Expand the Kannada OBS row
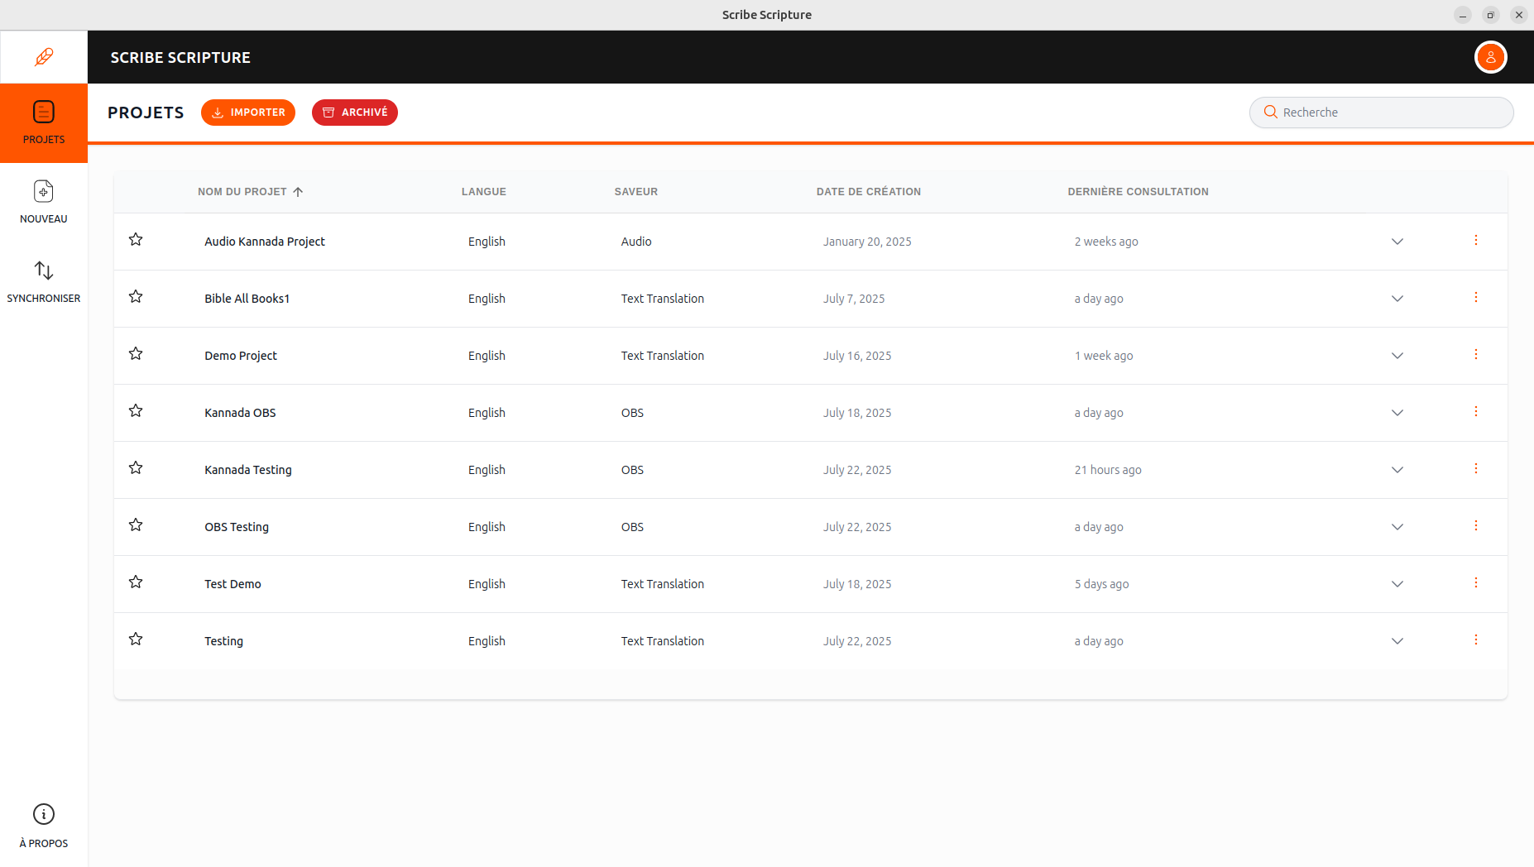This screenshot has width=1534, height=867. (1397, 413)
